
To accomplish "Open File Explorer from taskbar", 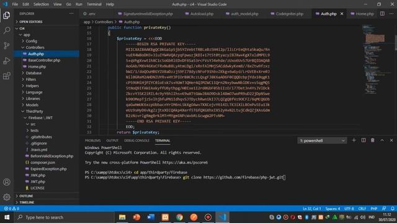I will click(122, 217).
